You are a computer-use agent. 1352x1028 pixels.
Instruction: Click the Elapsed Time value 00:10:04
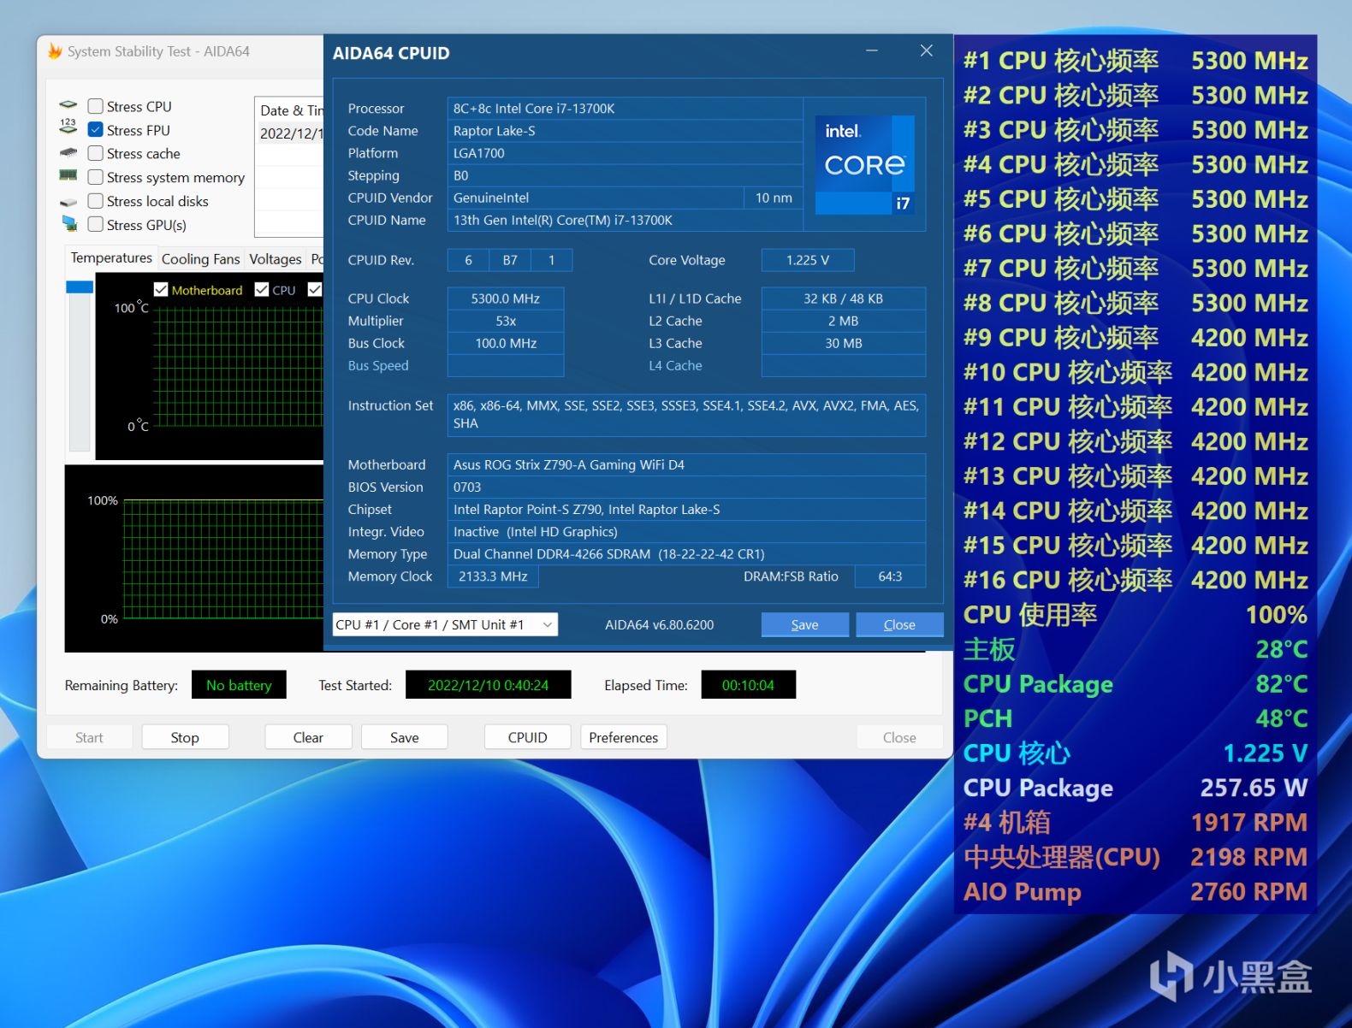pyautogui.click(x=748, y=685)
